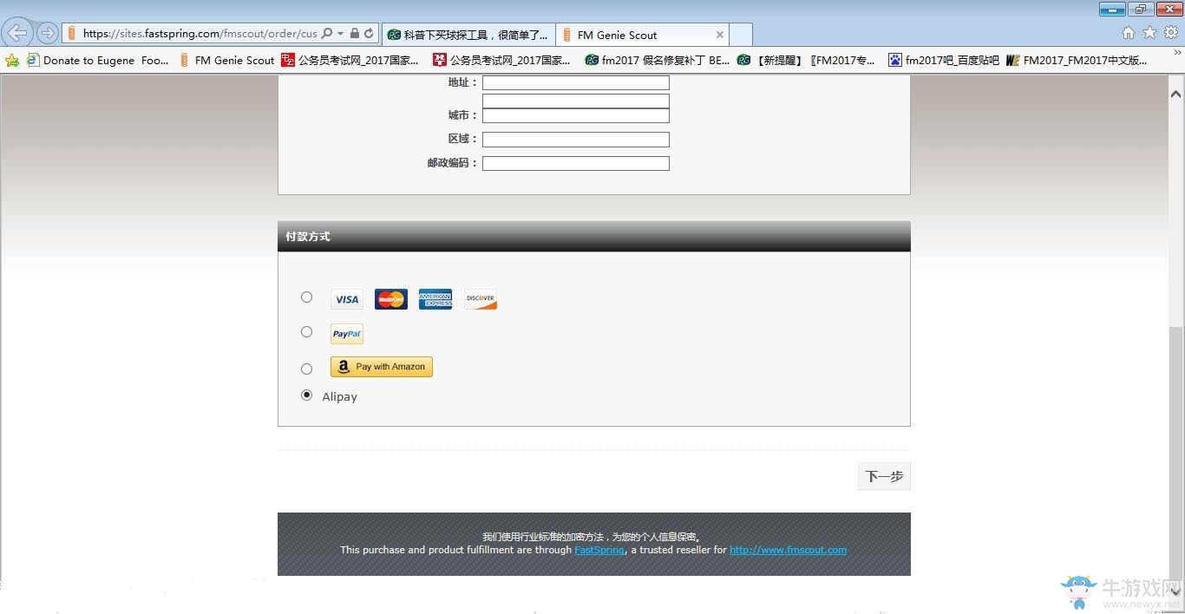1185x614 pixels.
Task: Click the 付款方式 section header
Action: point(594,236)
